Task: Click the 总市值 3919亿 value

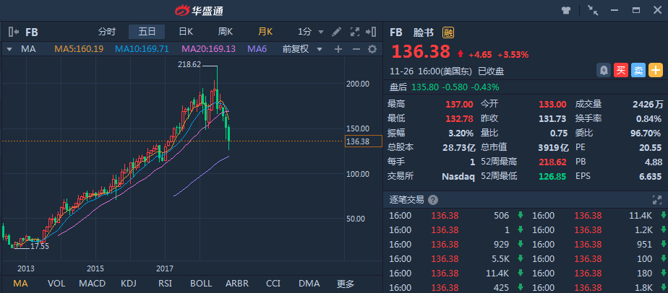Action: (x=552, y=147)
